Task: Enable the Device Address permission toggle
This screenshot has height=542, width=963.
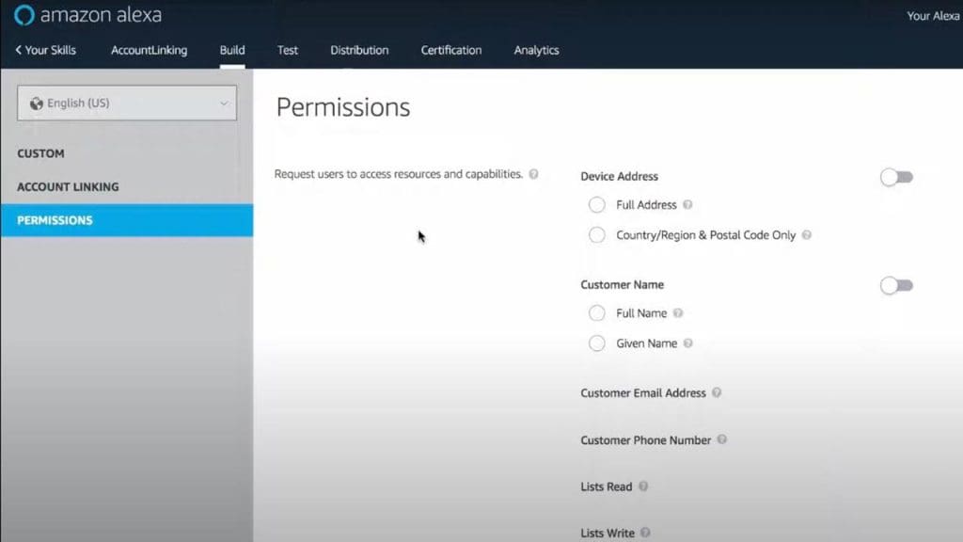Action: point(895,177)
